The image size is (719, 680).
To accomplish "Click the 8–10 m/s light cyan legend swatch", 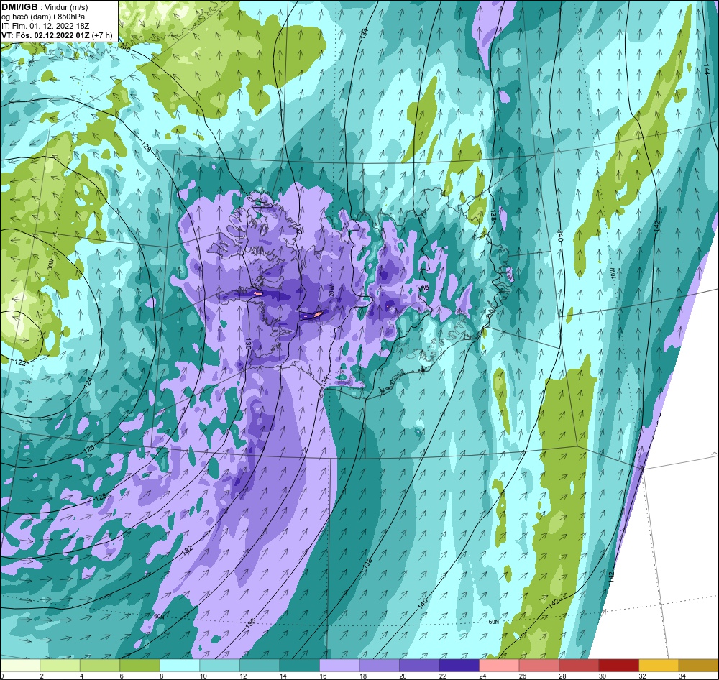I will point(180,665).
